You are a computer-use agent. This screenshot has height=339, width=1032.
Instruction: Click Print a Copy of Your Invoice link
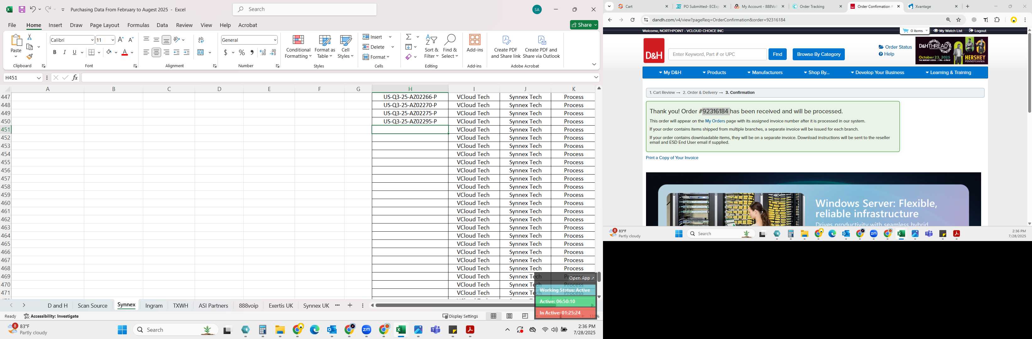tap(672, 158)
